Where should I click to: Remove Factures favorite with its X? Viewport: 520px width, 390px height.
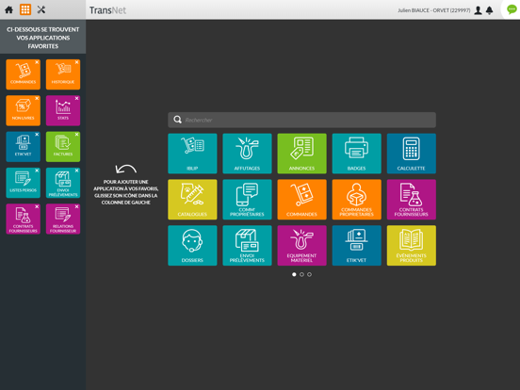pos(76,135)
